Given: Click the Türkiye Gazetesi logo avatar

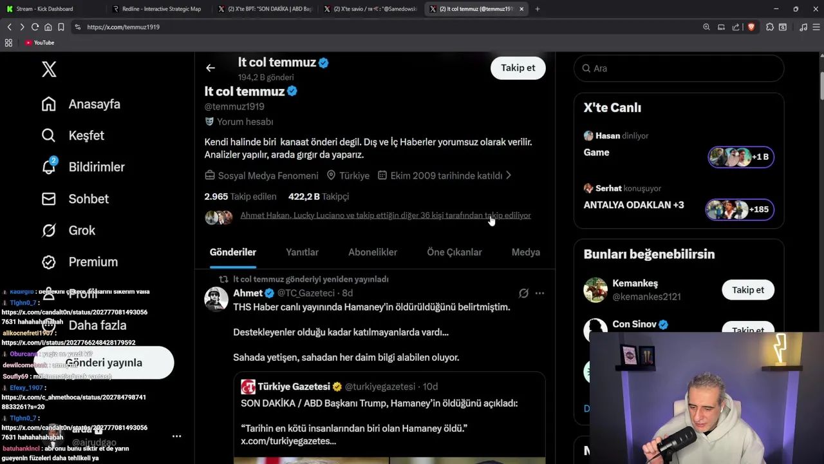Looking at the screenshot, I should pyautogui.click(x=248, y=387).
